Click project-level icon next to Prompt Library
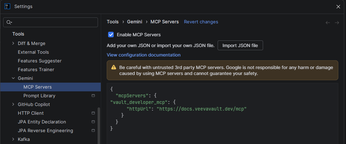 pos(93,96)
